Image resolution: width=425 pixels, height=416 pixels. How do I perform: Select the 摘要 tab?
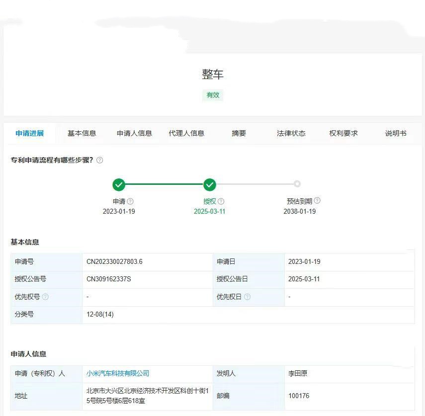239,133
